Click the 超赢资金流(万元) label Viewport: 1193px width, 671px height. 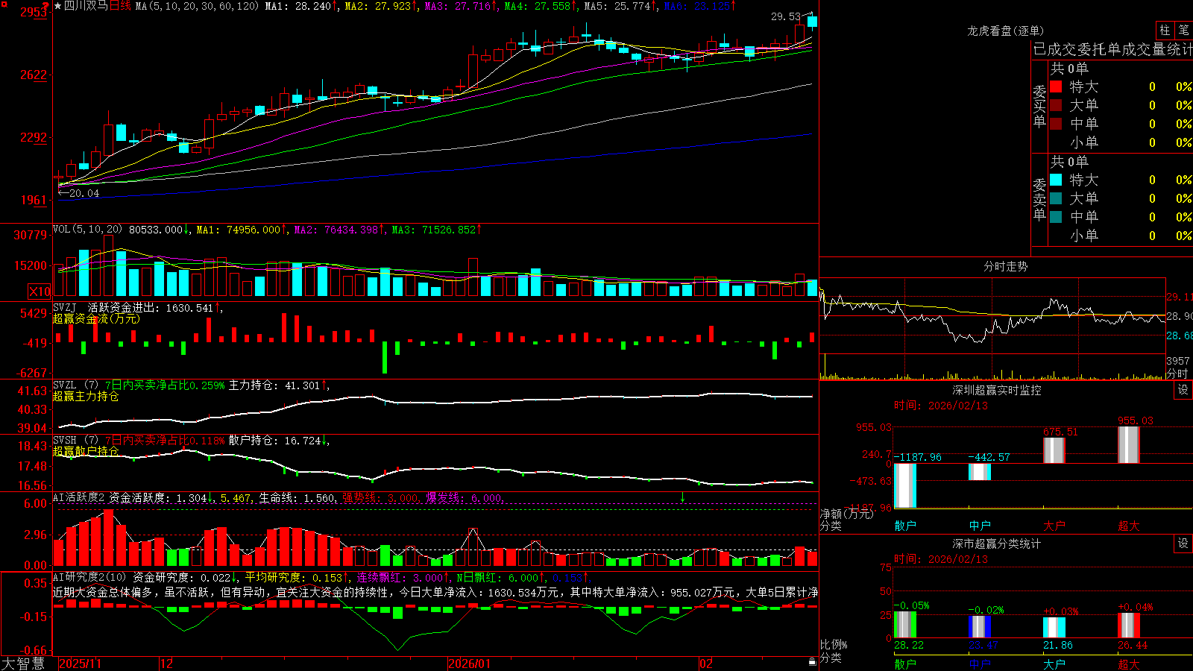pos(96,318)
